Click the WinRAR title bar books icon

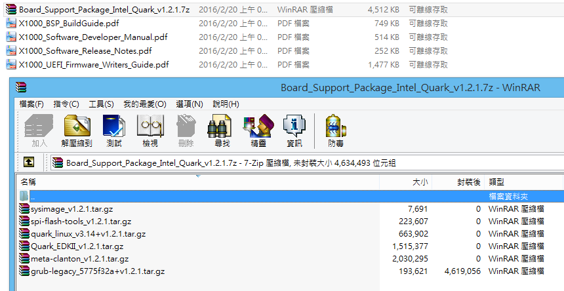click(21, 87)
